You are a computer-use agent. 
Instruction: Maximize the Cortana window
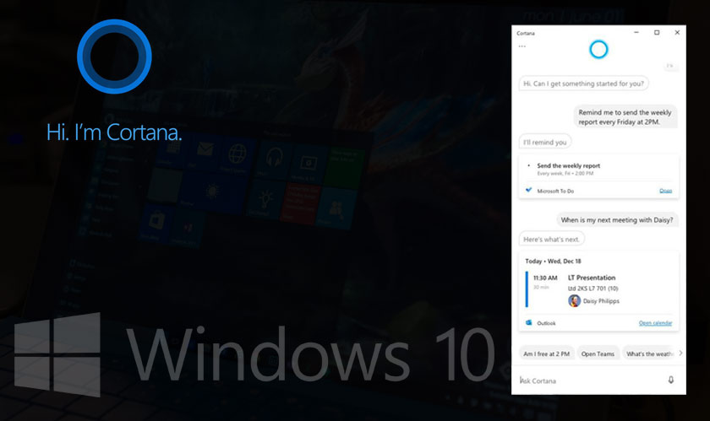pyautogui.click(x=657, y=33)
